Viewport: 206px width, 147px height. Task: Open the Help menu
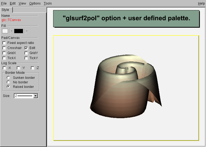[201, 3]
